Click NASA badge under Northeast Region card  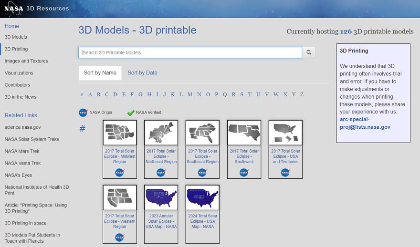[161, 172]
